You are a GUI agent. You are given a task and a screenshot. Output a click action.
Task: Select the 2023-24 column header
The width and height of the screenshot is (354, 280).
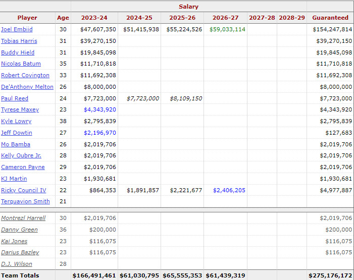click(x=94, y=18)
